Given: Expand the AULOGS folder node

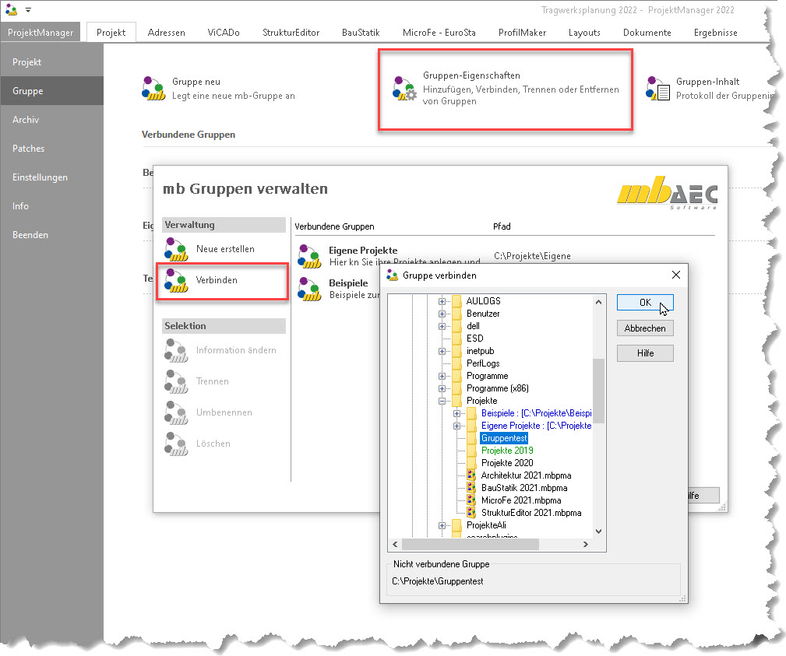Looking at the screenshot, I should 442,301.
